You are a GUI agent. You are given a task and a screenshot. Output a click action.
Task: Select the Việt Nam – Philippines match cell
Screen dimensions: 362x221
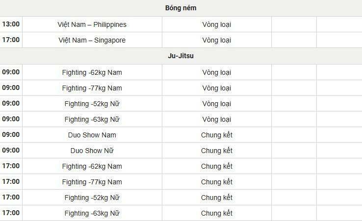click(92, 24)
